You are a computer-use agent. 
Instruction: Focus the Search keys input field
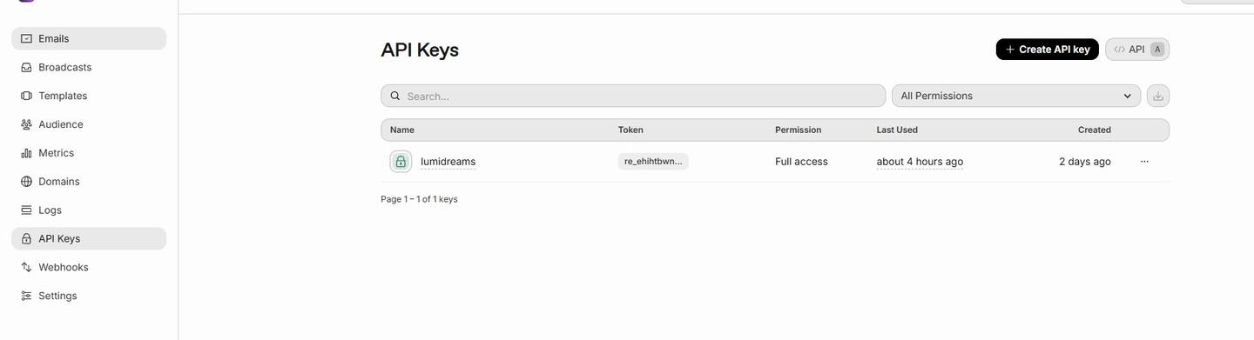tap(633, 96)
